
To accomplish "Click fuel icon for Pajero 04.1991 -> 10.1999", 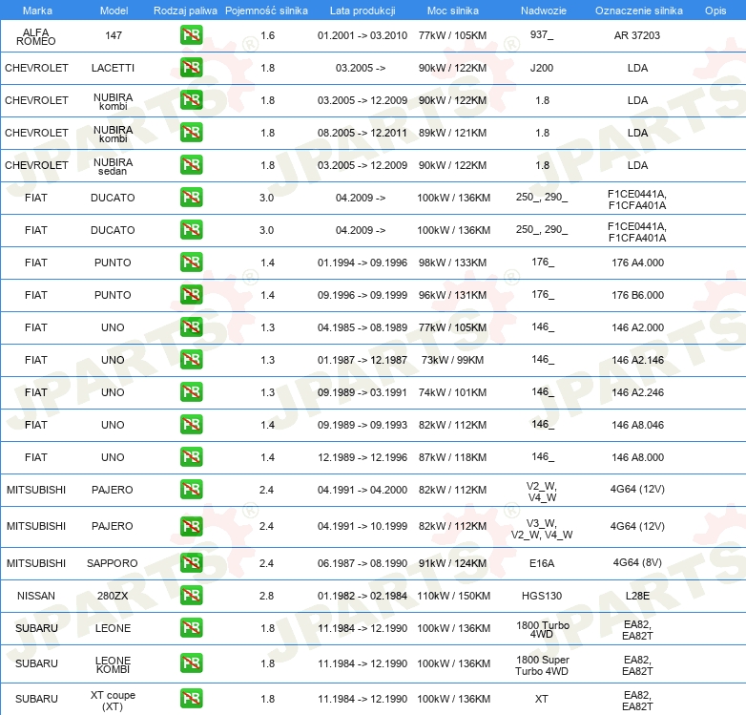I will tap(191, 526).
